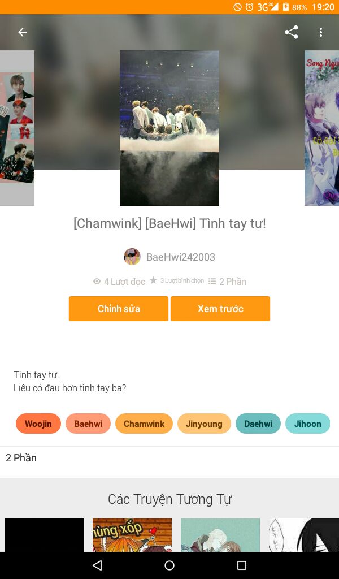The height and width of the screenshot is (579, 339).
Task: Expand the 2 Phần chapter list
Action: coord(169,458)
